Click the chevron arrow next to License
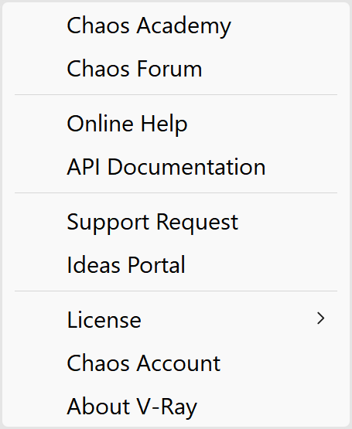 coord(320,318)
